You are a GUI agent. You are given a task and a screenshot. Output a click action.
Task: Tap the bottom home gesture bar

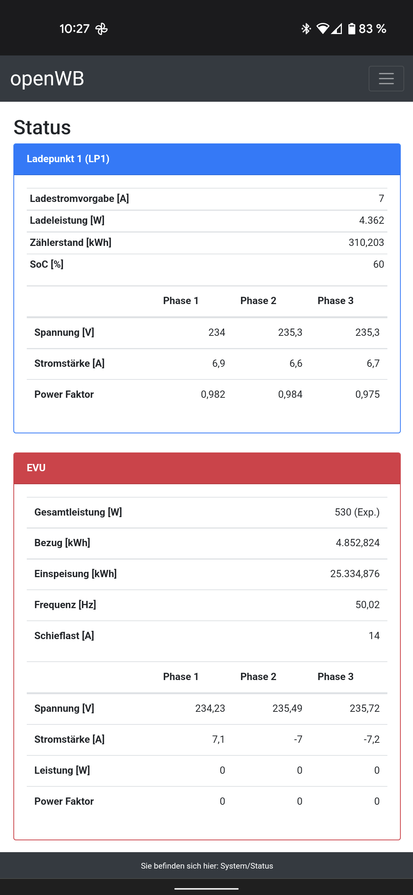click(x=206, y=888)
